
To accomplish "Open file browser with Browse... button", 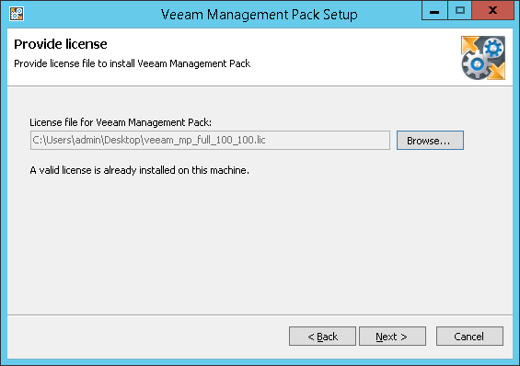I will point(430,140).
